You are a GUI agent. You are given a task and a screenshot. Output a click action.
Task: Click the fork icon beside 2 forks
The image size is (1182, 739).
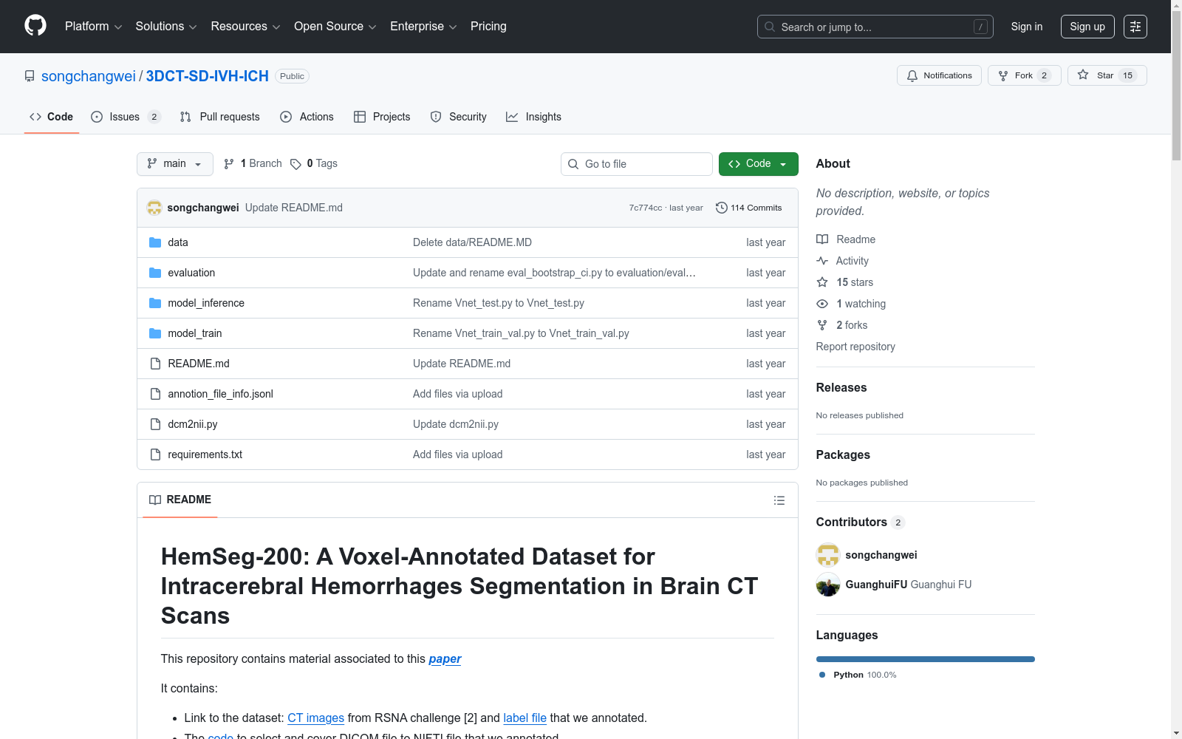pyautogui.click(x=822, y=325)
